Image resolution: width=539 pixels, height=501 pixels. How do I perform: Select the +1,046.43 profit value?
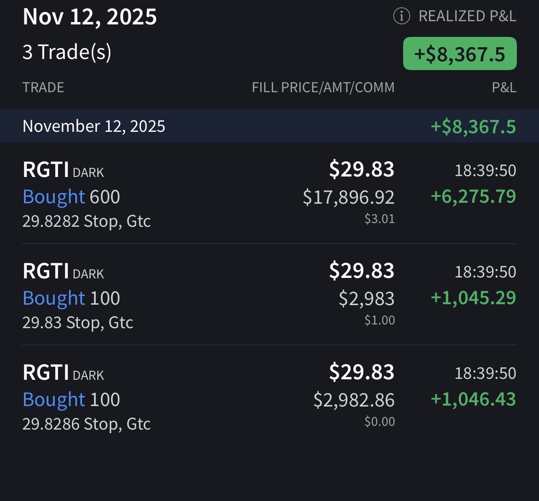(473, 399)
